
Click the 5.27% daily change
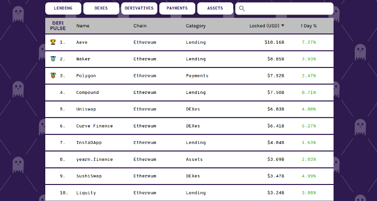click(x=309, y=126)
